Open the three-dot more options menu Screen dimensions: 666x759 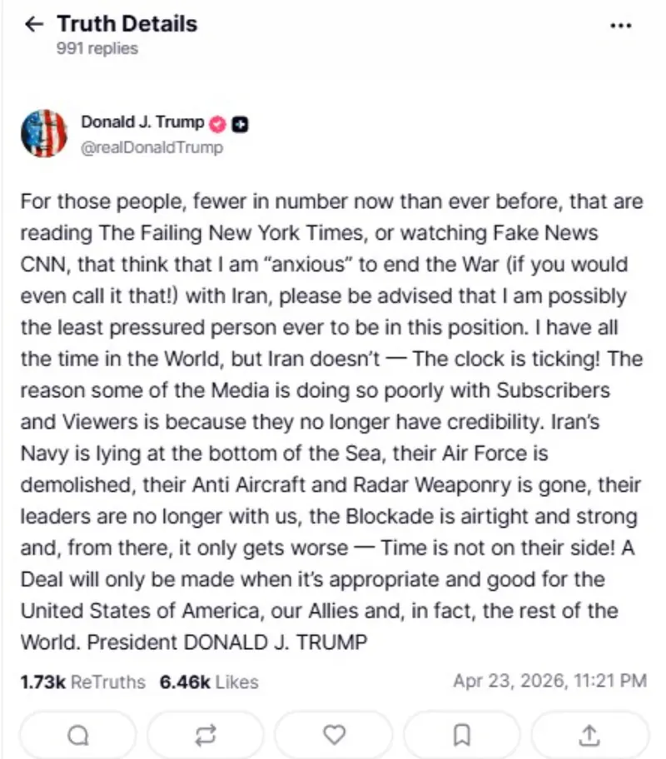(621, 25)
